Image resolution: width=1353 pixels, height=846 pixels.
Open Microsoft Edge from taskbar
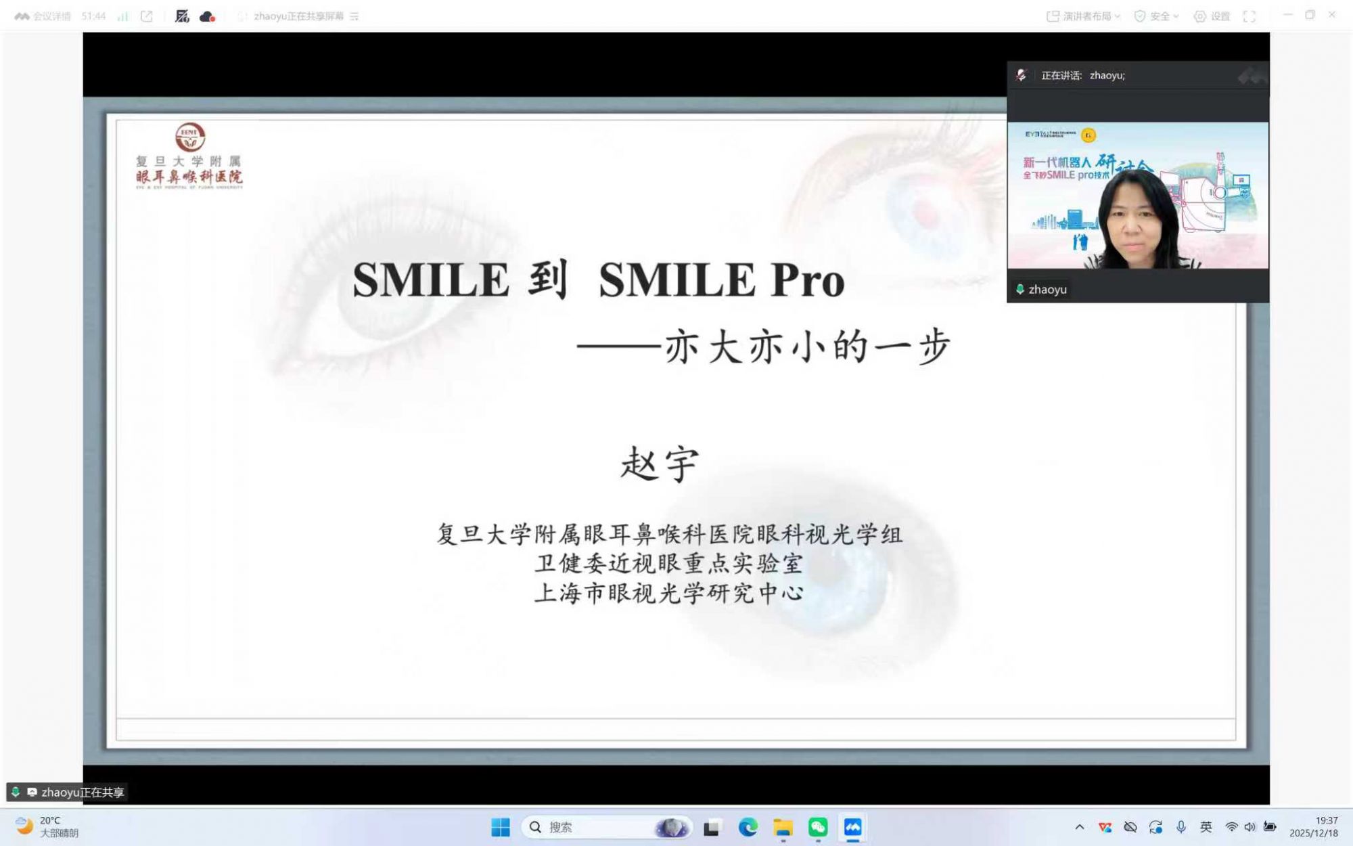[748, 827]
